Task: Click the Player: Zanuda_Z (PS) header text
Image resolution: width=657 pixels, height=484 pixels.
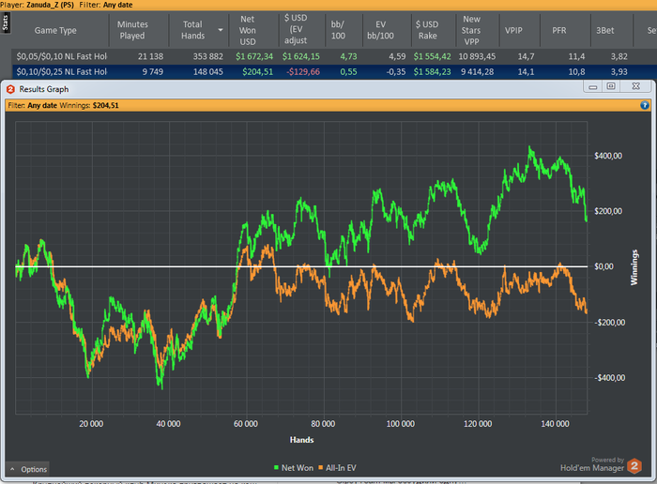Action: (x=38, y=5)
